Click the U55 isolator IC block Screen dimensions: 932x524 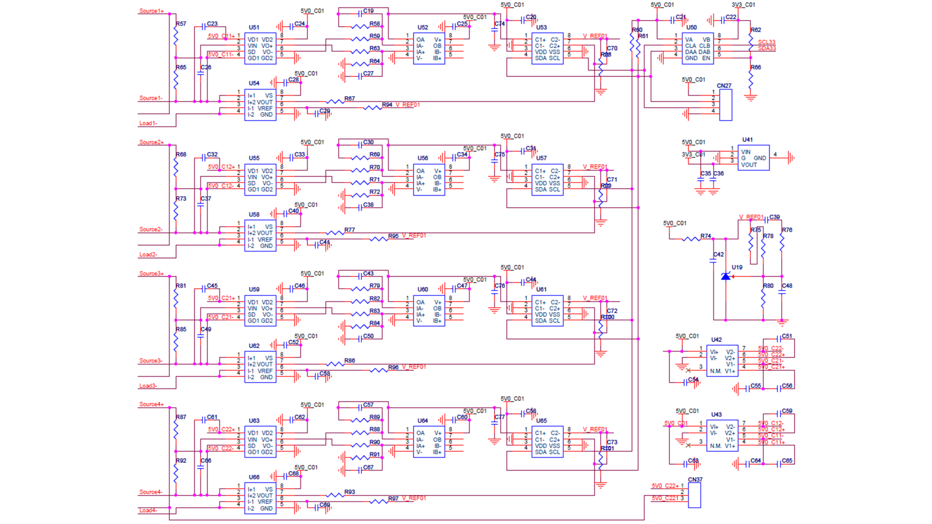click(x=260, y=180)
